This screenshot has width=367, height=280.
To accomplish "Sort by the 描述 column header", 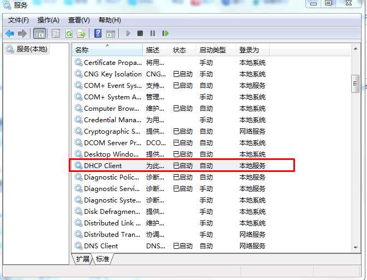I will coord(155,50).
